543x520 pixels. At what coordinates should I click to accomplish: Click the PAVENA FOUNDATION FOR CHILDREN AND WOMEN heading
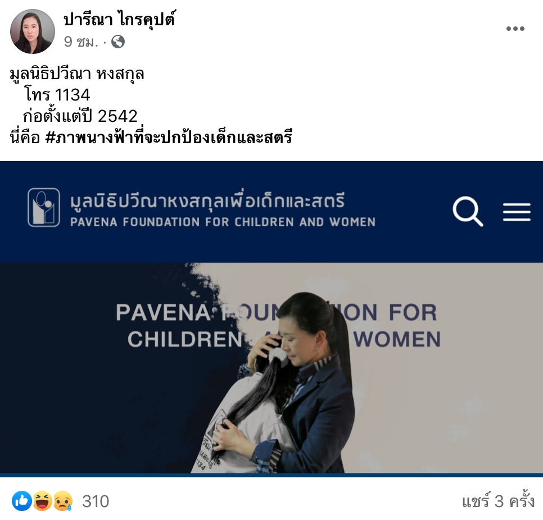223,222
